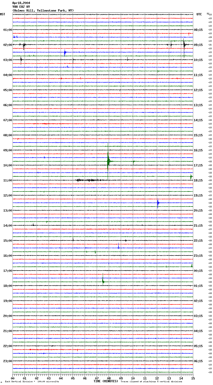213x385 pixels.
Task: Click the TIME (MINUTES) axis title
Action: pos(106,381)
